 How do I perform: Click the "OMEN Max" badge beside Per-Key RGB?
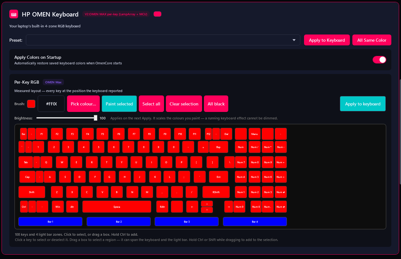click(x=53, y=82)
